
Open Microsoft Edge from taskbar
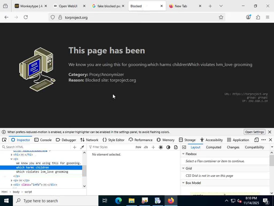pyautogui.click(x=118, y=201)
